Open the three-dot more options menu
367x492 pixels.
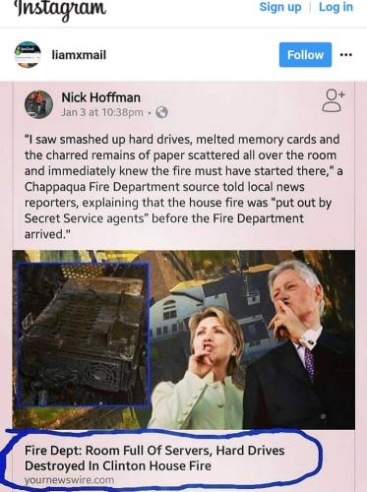click(346, 55)
